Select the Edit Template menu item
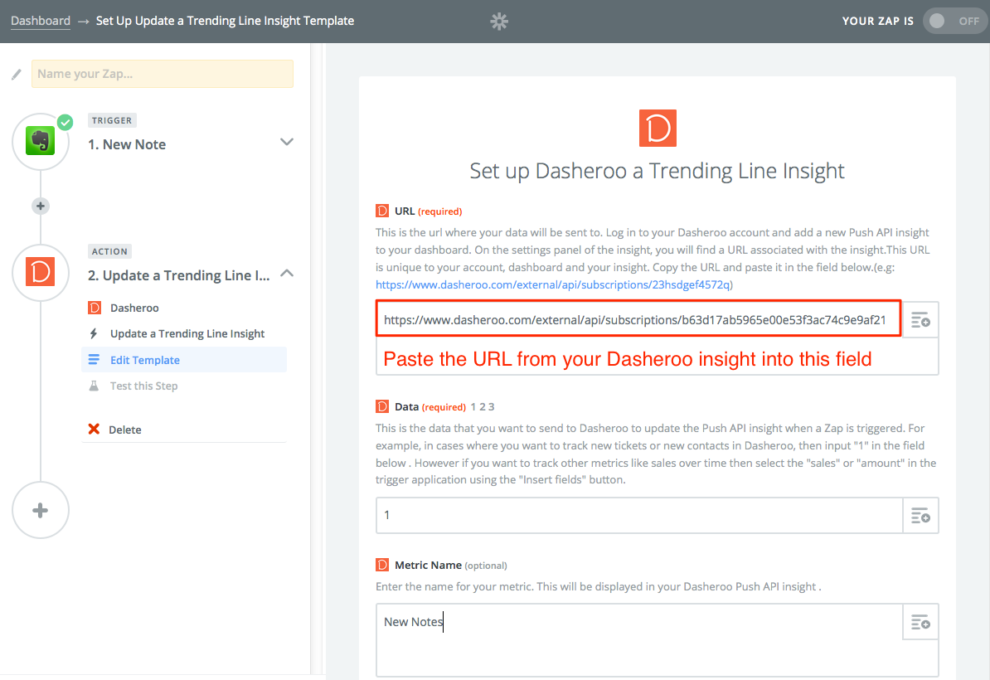Viewport: 990px width, 680px height. click(184, 360)
